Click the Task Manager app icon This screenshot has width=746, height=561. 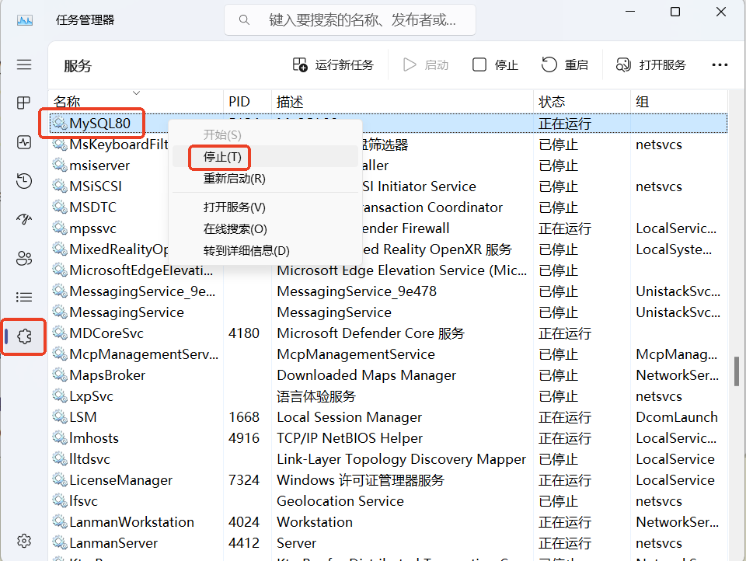(x=25, y=20)
